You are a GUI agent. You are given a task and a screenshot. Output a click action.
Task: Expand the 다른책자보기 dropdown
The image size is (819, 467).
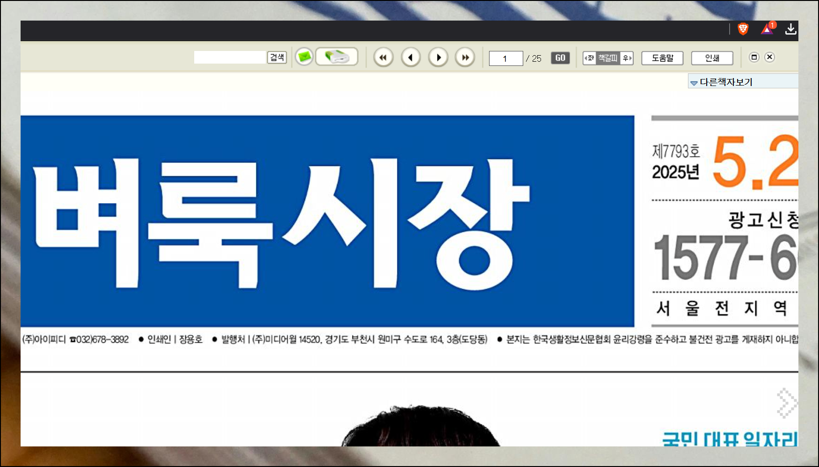[743, 82]
